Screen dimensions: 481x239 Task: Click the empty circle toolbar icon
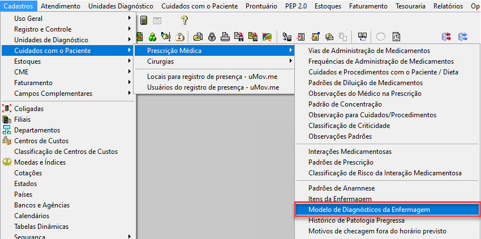(x=381, y=37)
